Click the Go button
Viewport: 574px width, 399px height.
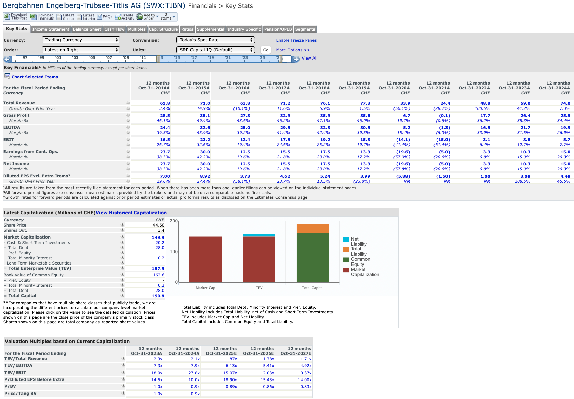(266, 50)
